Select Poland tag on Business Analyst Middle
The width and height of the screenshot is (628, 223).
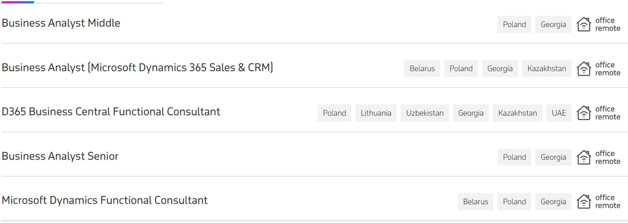click(x=514, y=24)
